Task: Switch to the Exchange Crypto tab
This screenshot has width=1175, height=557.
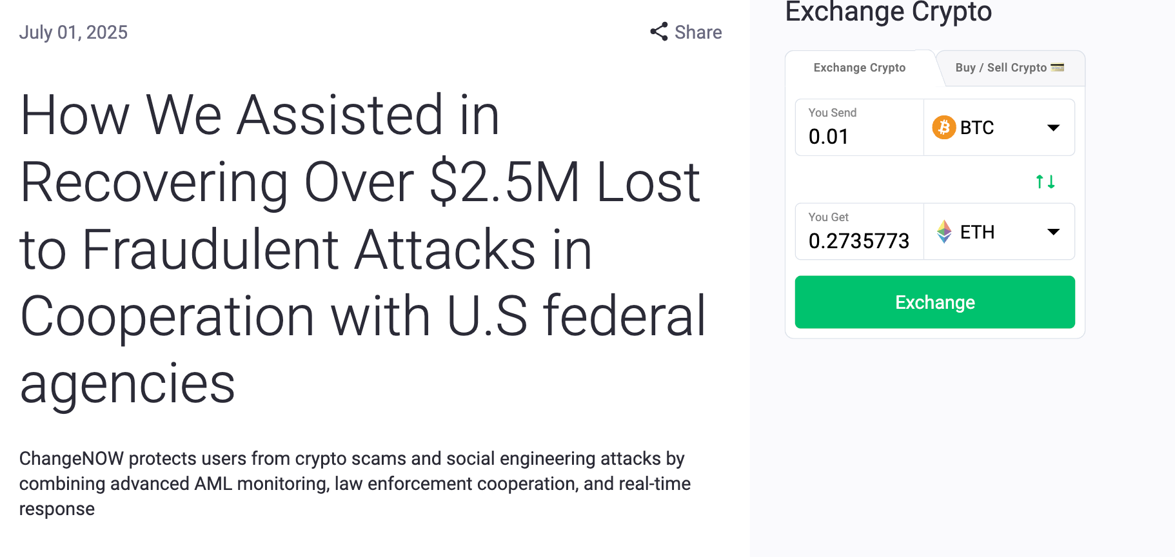Action: [x=859, y=68]
